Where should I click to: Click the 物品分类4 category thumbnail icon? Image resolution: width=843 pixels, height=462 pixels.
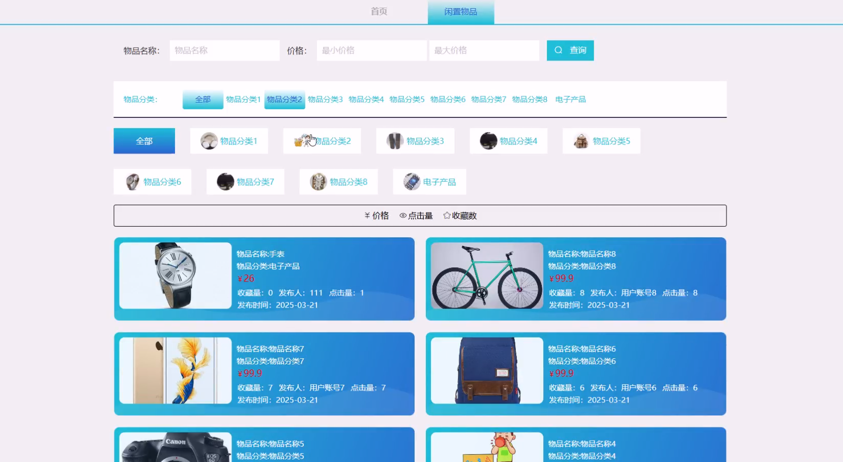488,141
